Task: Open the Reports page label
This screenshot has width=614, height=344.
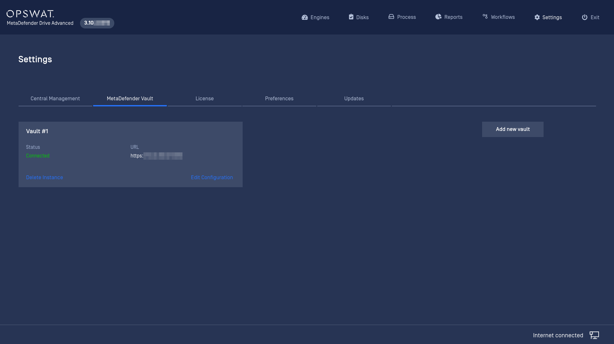Action: pos(453,17)
